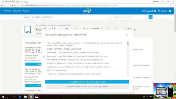Open taskbar search icon
The width and height of the screenshot is (176, 99).
(x=8, y=97)
